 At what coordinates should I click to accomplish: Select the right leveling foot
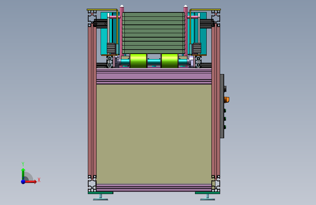pos(208,197)
